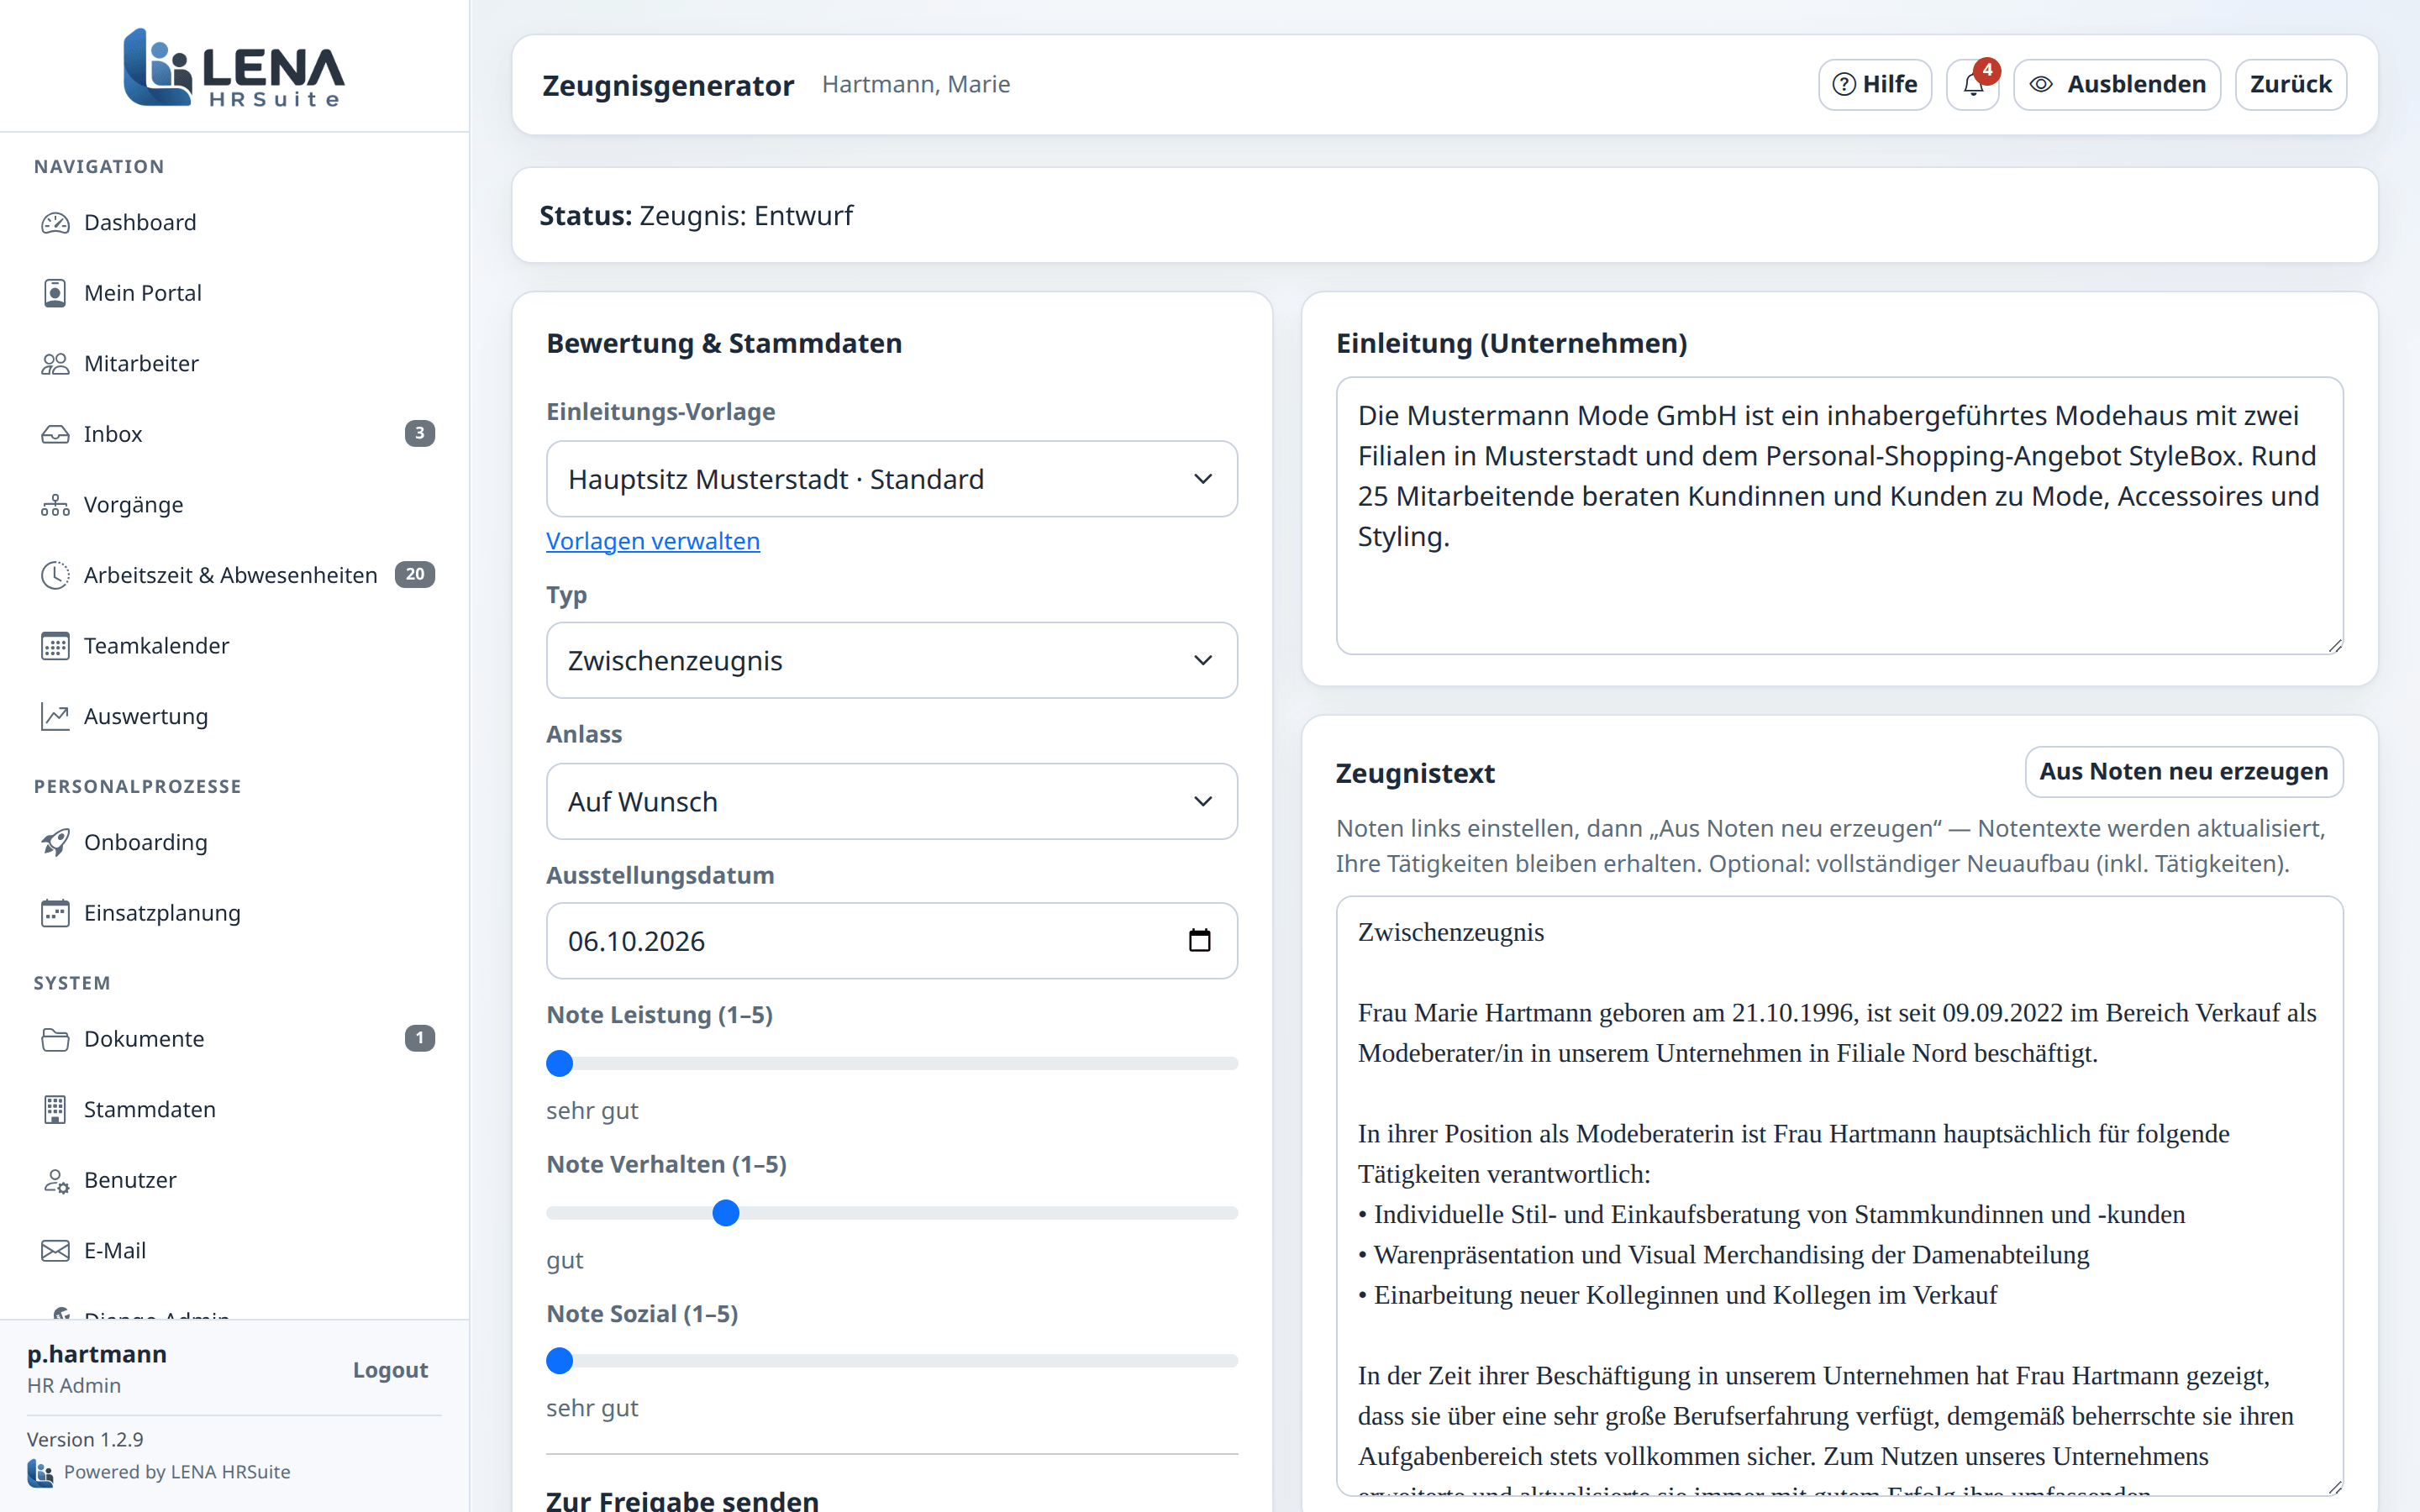Click the Stammdaten building icon

[x=55, y=1109]
